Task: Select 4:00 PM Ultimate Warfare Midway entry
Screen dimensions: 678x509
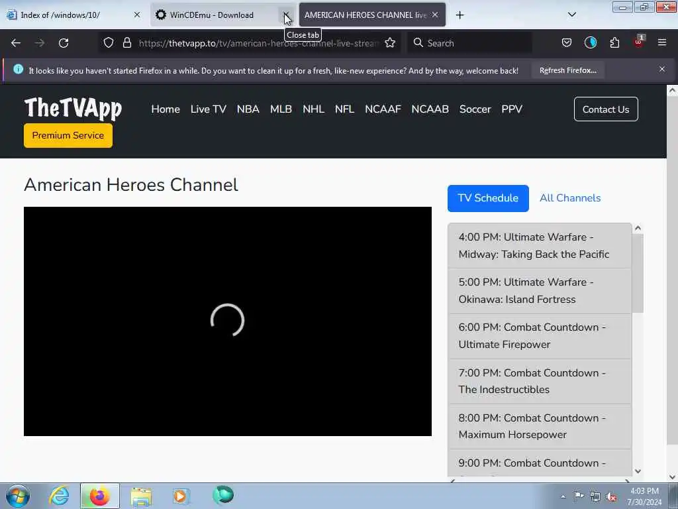Action: tap(540, 245)
